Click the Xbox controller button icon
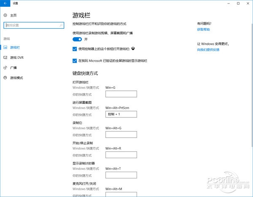The image size is (253, 197). point(133,49)
